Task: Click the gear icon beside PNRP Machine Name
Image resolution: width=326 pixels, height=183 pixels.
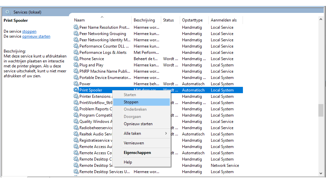Action: (76, 71)
